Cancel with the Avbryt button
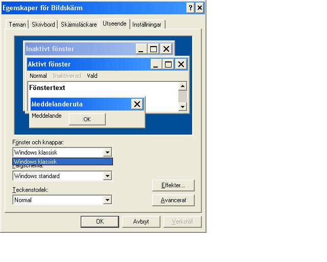327x262 pixels. coord(141,222)
